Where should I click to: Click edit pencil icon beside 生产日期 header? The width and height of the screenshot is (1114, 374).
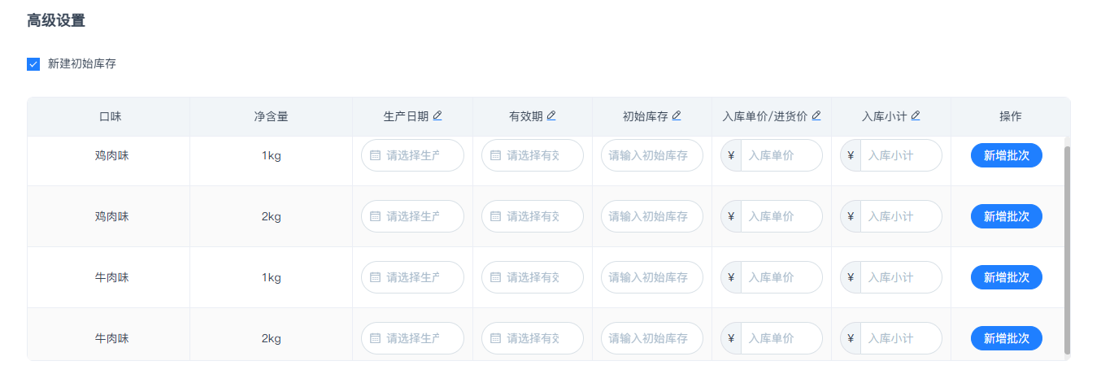[437, 116]
